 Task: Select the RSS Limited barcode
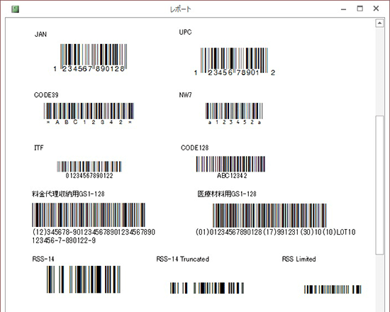coord(333,289)
